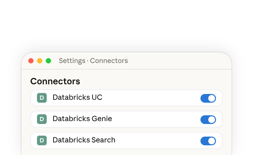
Task: Click empty title bar area right of title
Action: (x=177, y=61)
